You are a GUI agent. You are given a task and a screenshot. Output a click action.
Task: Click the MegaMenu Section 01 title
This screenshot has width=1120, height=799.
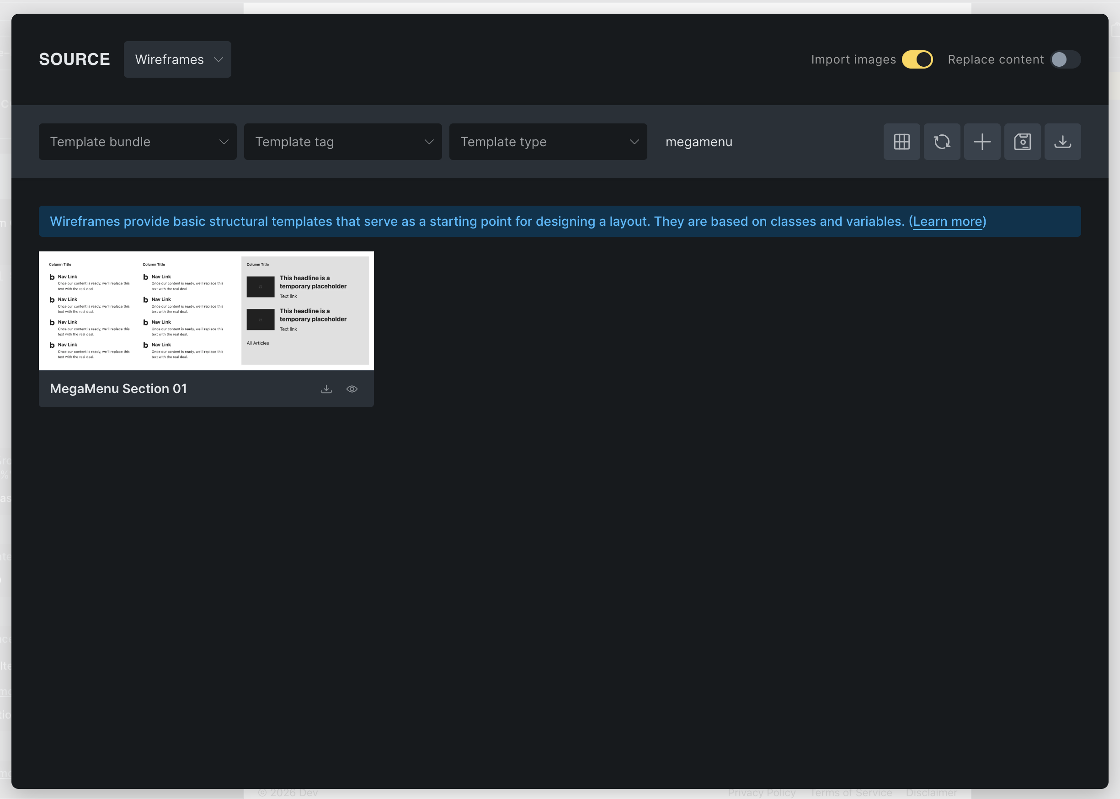[118, 389]
